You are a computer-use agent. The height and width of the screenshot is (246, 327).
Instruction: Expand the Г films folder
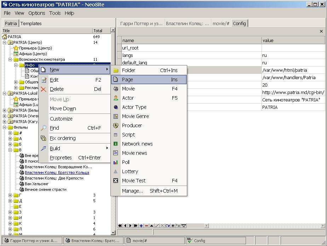coord(11,195)
